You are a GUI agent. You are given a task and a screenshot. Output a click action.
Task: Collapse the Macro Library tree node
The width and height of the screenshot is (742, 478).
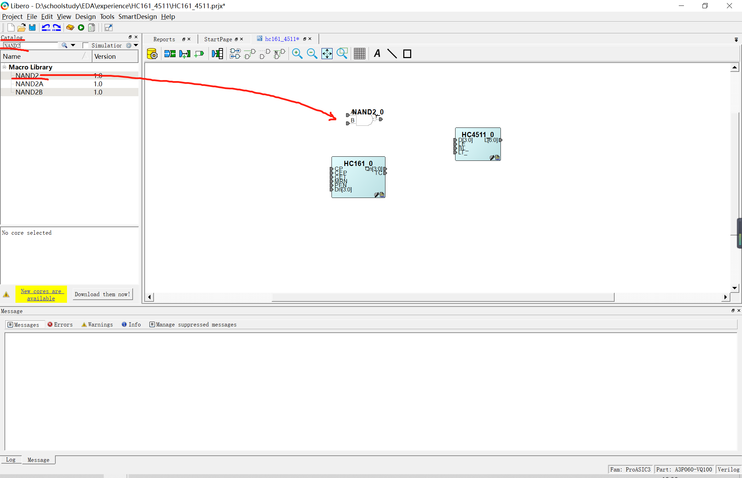[x=4, y=67]
